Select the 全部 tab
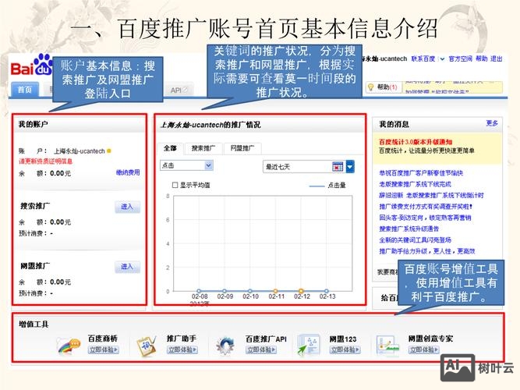520x390 pixels. [170, 148]
